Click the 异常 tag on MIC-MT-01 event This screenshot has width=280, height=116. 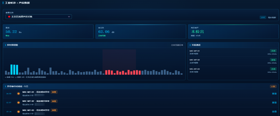(x=54, y=92)
